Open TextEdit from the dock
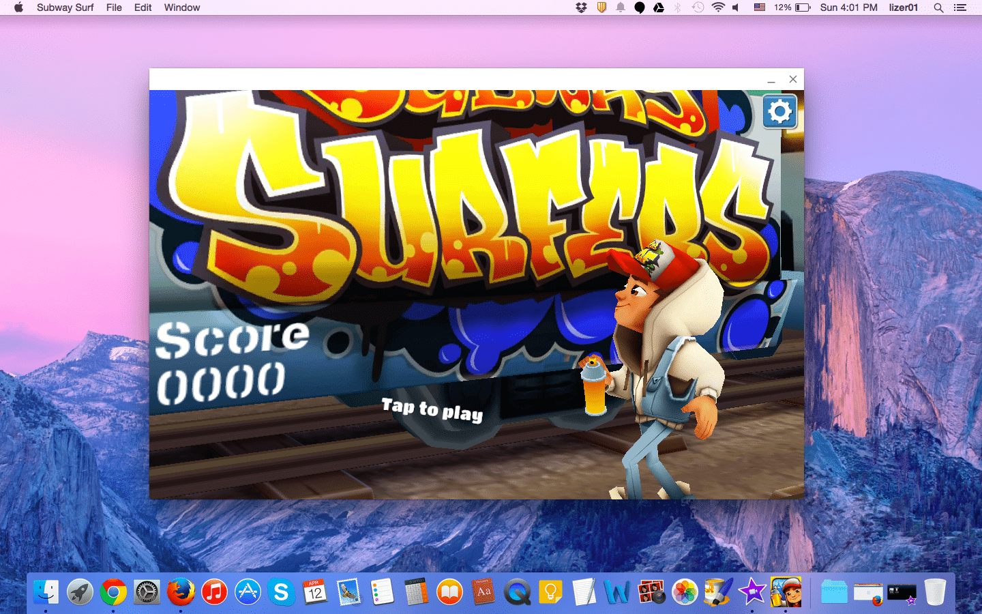 584,591
